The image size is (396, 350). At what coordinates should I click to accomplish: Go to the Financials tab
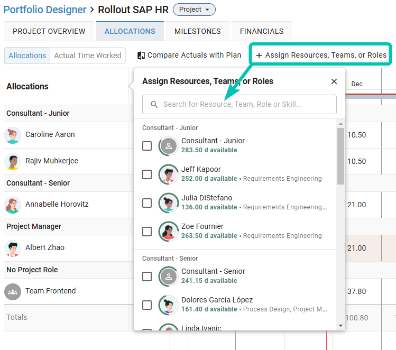[262, 31]
